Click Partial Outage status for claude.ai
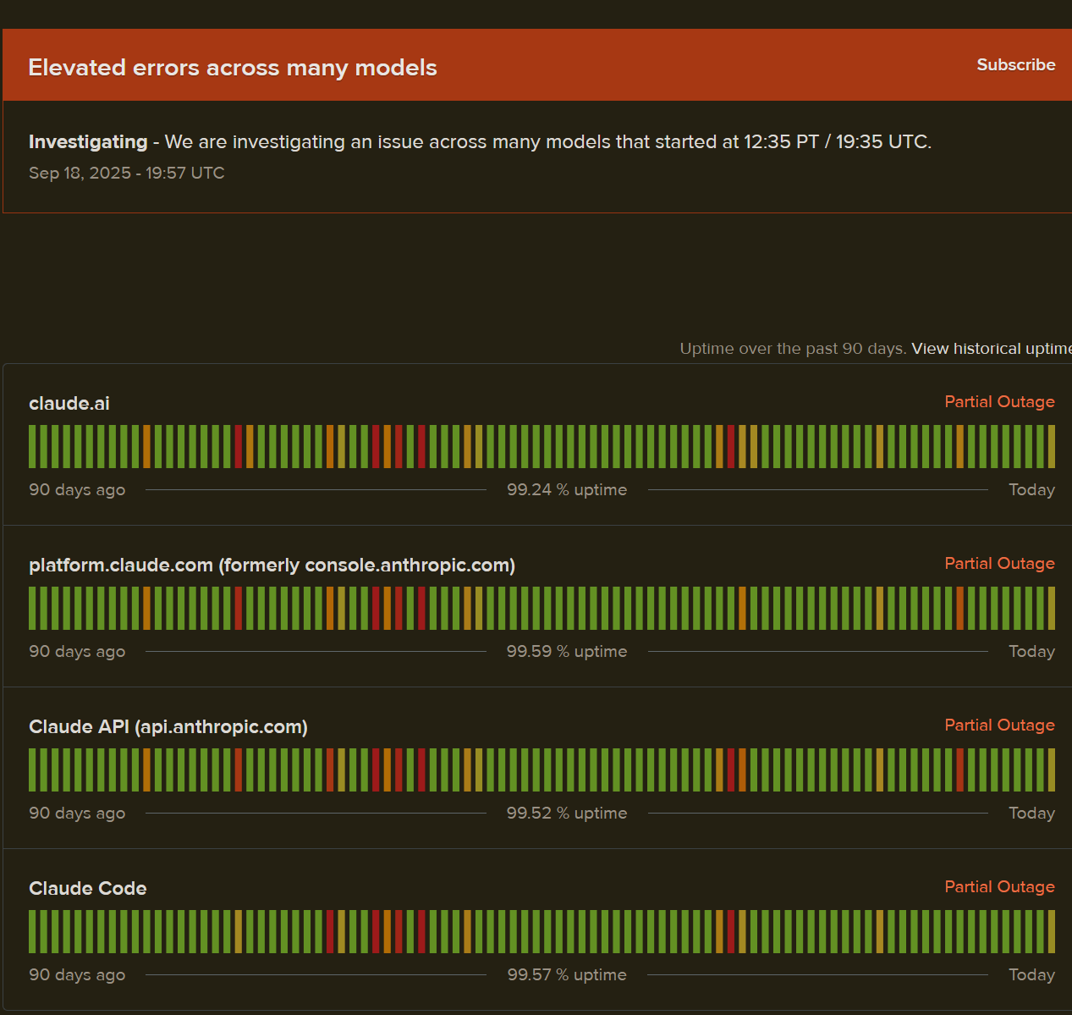 [999, 402]
